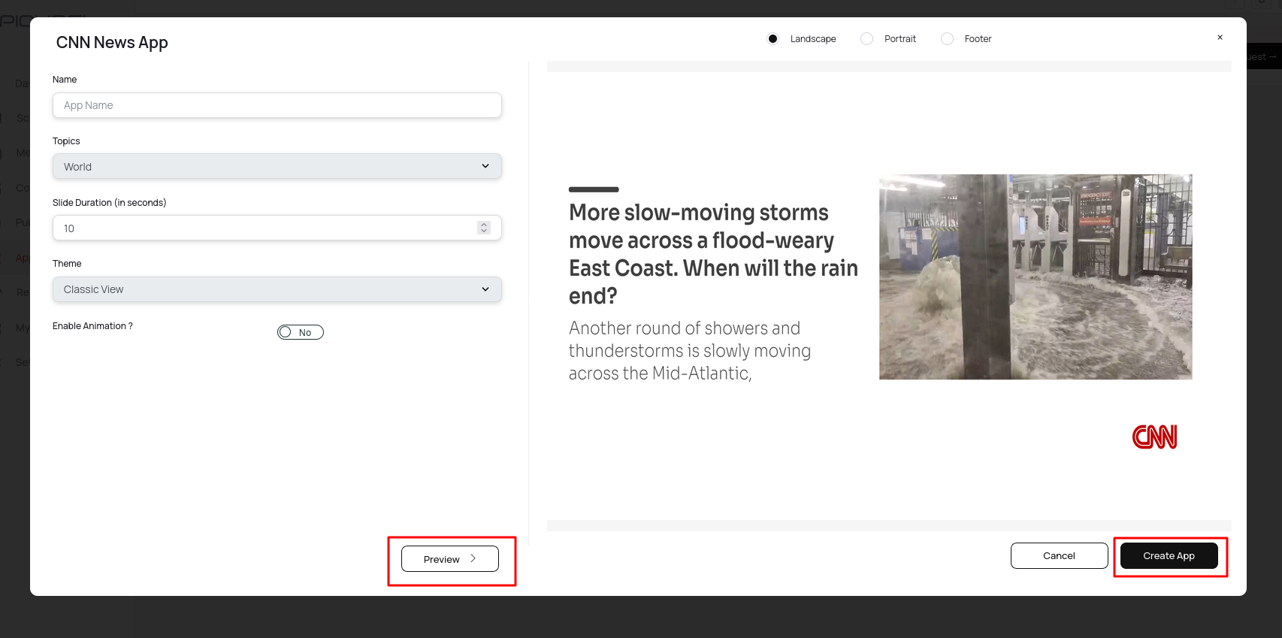Click the CNN logo in the preview
This screenshot has width=1282, height=638.
point(1154,437)
